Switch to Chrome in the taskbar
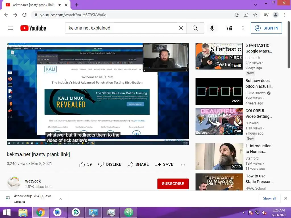Screen dimensions: 291x218 click(x=41, y=212)
